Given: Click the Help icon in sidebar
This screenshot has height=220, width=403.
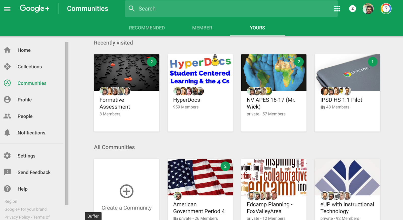Looking at the screenshot, I should [x=7, y=189].
